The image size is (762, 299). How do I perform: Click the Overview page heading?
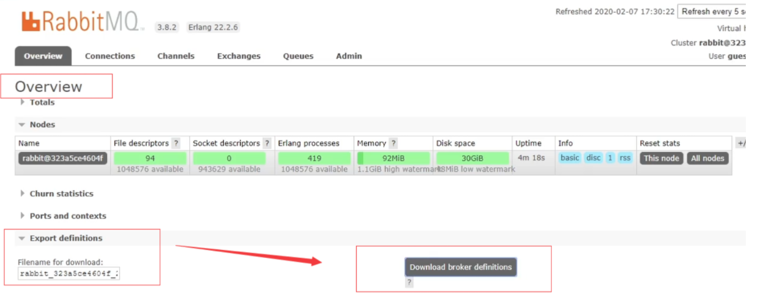point(49,86)
